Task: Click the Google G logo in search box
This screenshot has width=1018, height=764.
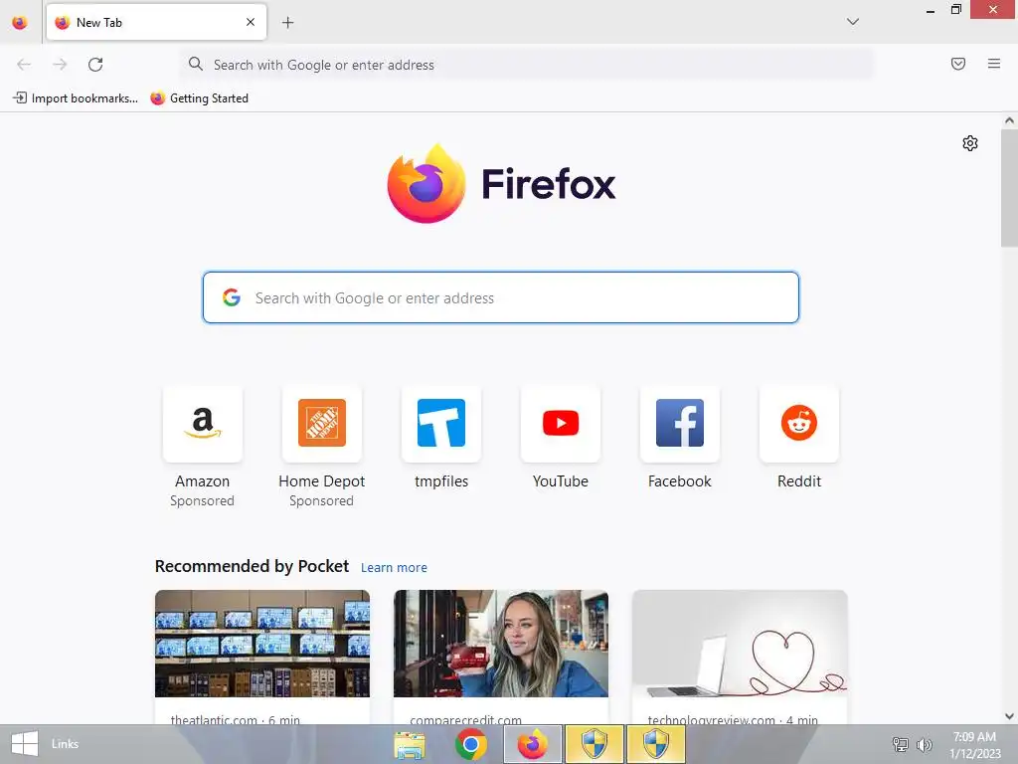Action: coord(232,297)
